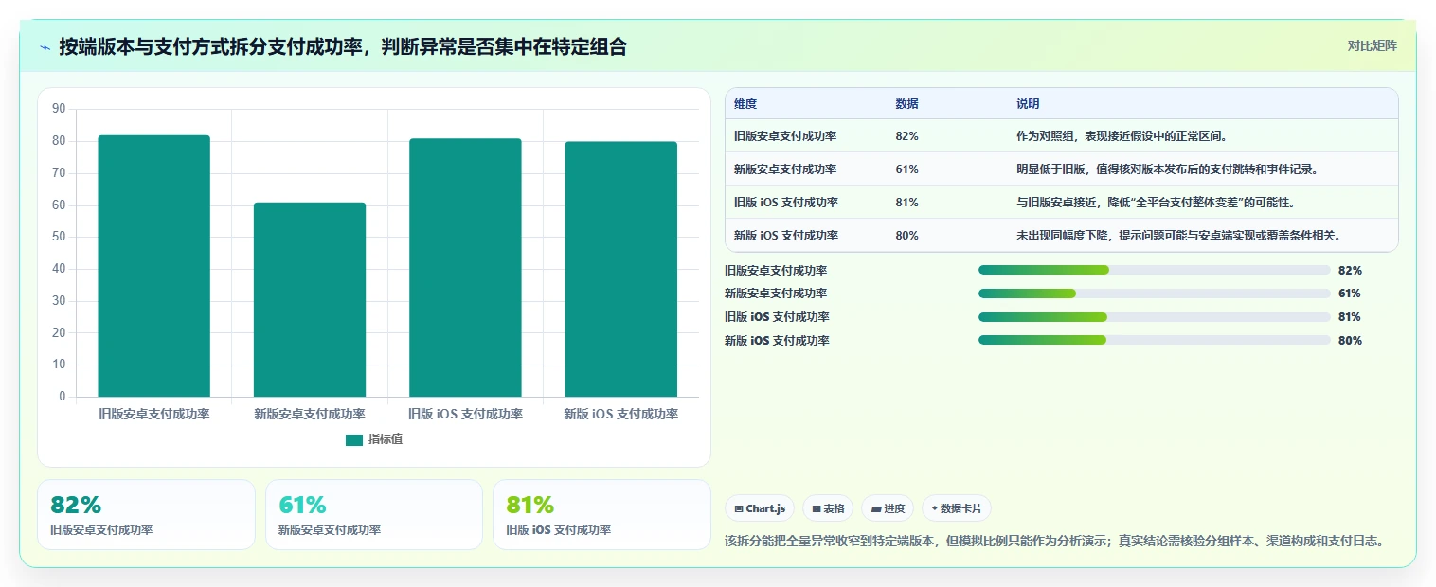Click the 旧版 iOS 支付成功率 chart bar

465,268
